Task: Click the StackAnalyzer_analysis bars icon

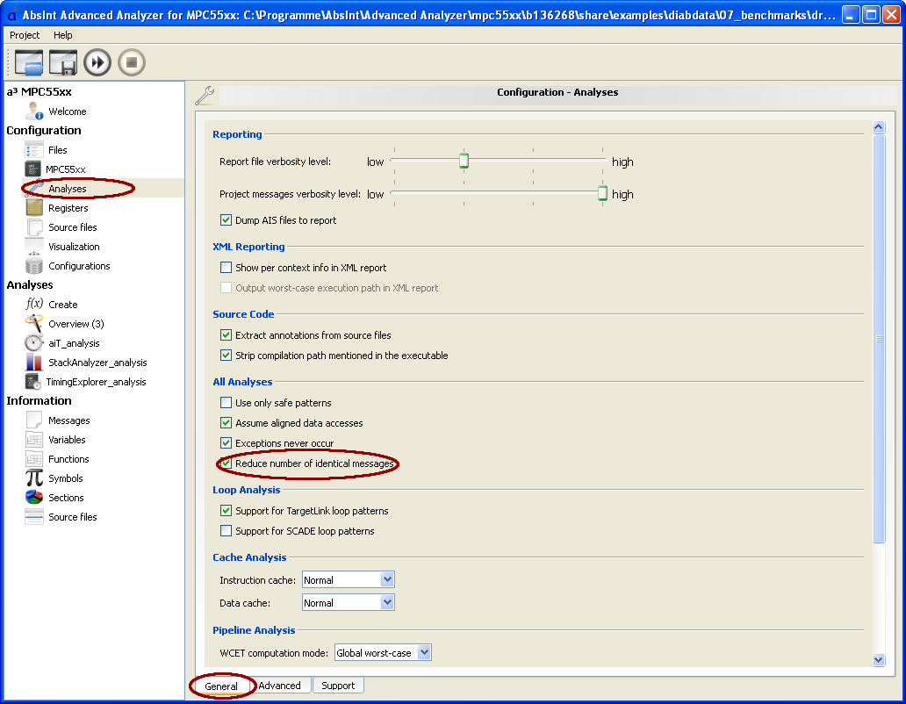Action: coord(34,363)
